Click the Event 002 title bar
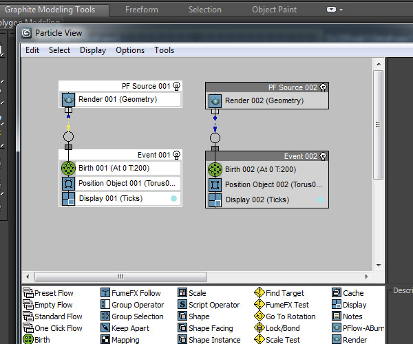Screen dimensions: 413x344 [267, 156]
